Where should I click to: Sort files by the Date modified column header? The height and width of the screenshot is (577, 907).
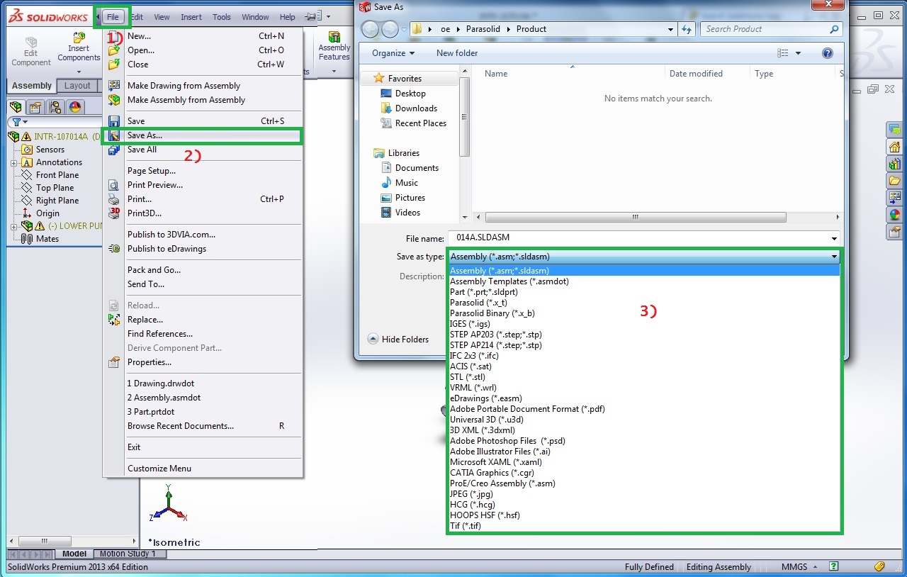click(696, 74)
